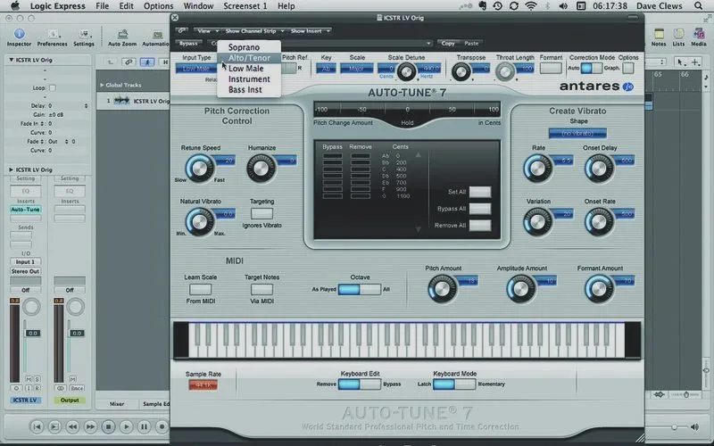714x446 pixels.
Task: Toggle Octave As Played/All switch
Action: [x=360, y=289]
